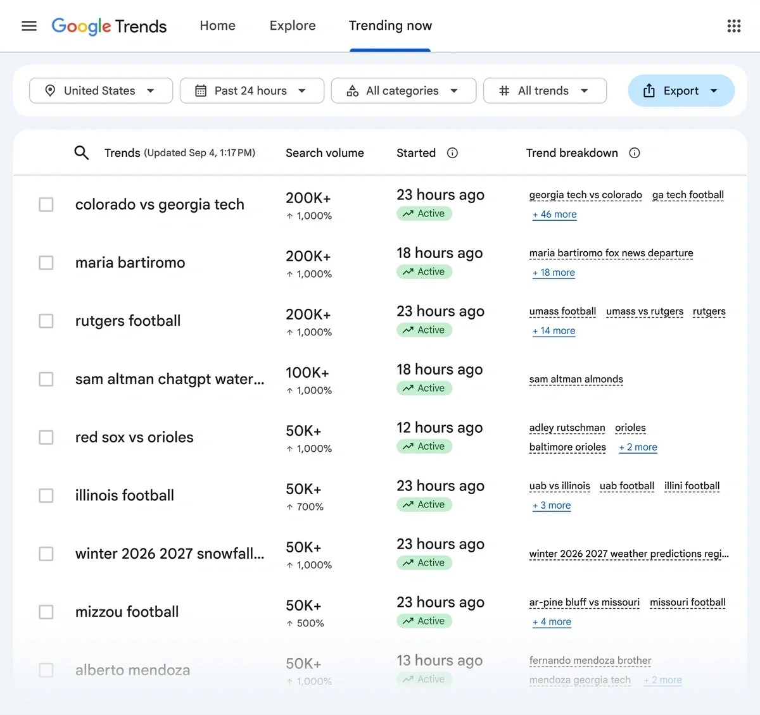Check the alberto mendoza row
This screenshot has width=760, height=715.
46,670
